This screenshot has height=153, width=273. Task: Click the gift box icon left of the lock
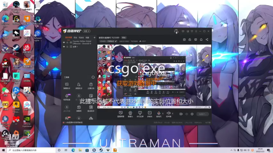click(184, 39)
